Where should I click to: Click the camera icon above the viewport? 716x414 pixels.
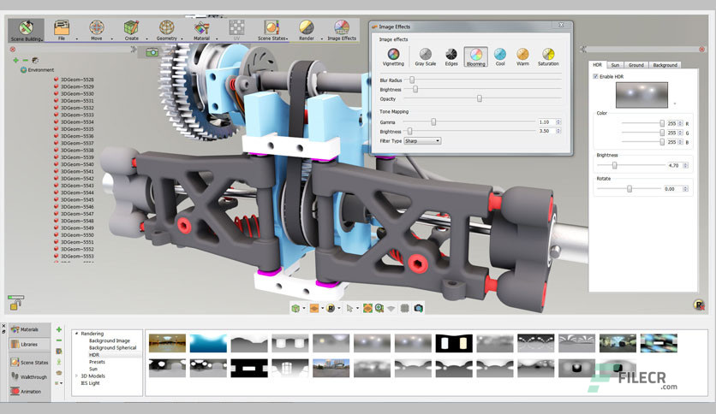click(152, 52)
